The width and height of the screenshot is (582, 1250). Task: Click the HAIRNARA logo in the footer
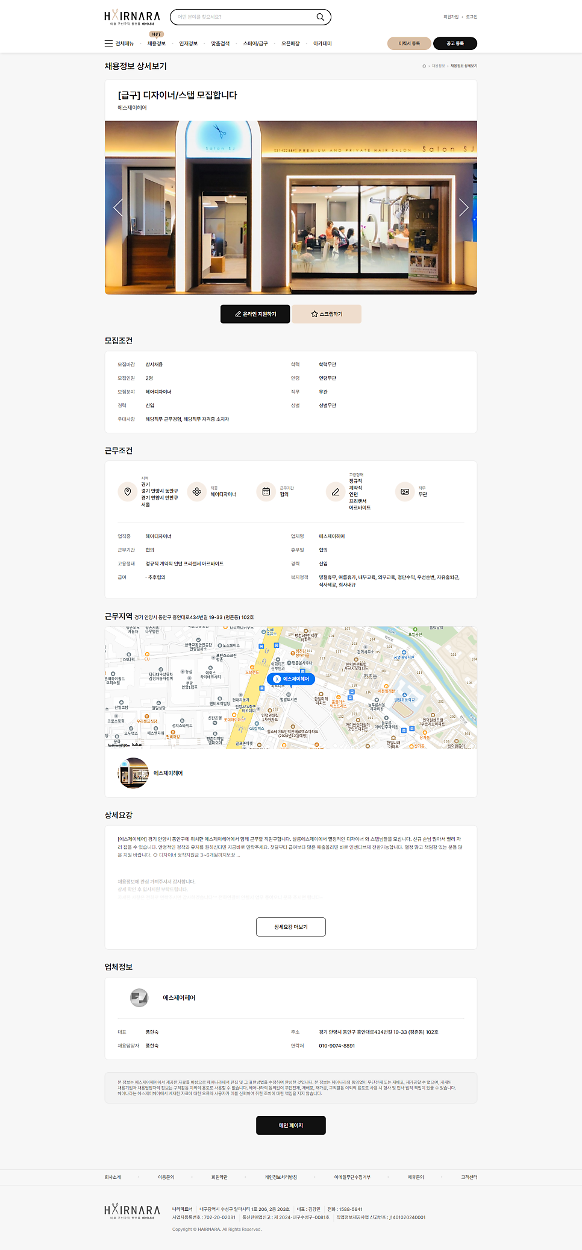click(133, 1211)
